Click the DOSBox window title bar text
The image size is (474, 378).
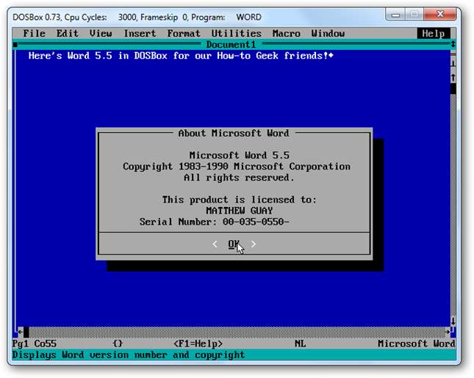click(x=137, y=17)
